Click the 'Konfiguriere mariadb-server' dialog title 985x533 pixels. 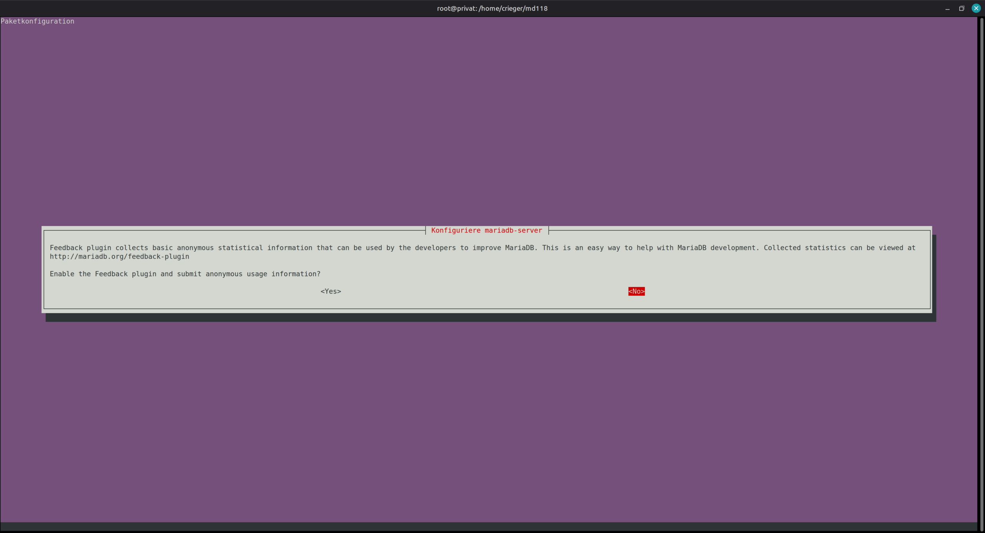point(486,231)
